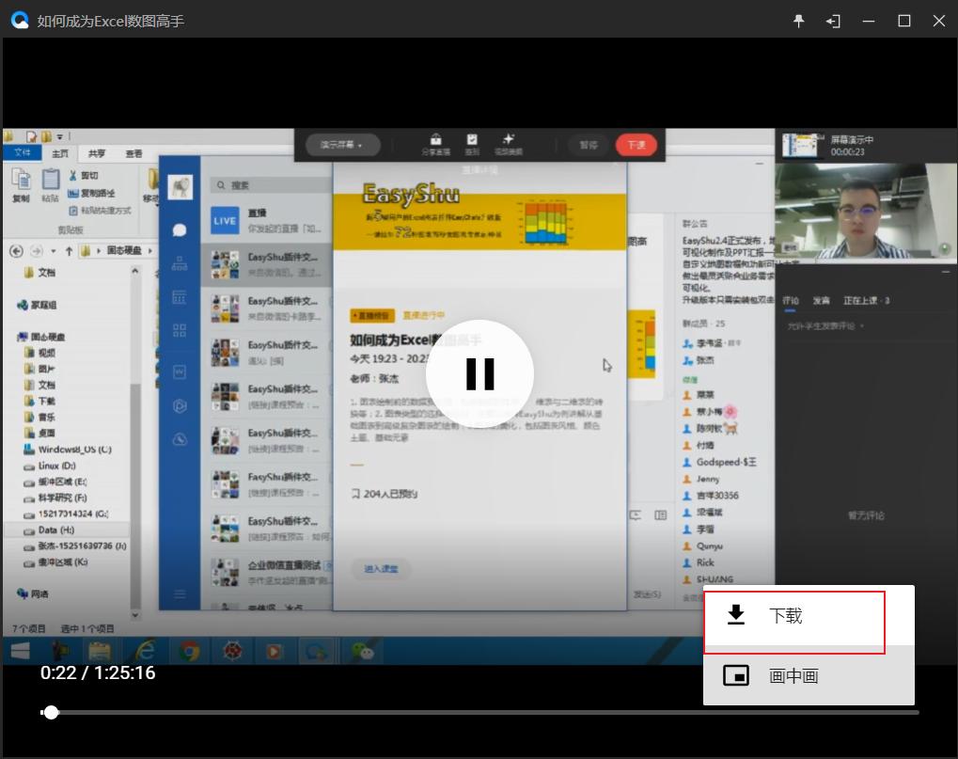Click the 剪切 scissors icon
Image resolution: width=958 pixels, height=759 pixels.
73,175
